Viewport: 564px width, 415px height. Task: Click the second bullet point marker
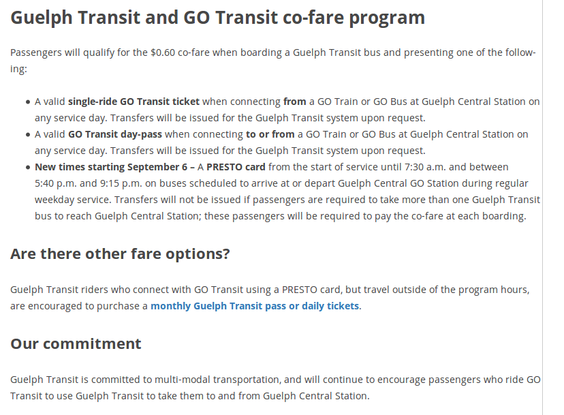point(27,135)
